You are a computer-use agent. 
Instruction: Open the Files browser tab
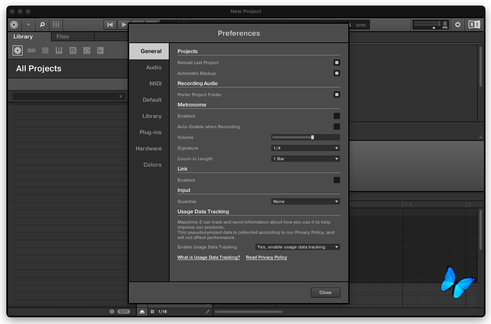(x=63, y=36)
